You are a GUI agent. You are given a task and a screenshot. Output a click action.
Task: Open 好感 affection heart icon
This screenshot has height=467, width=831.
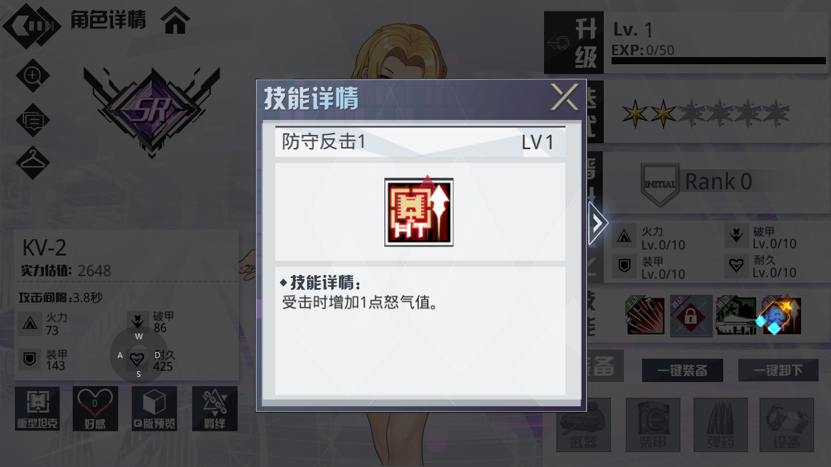click(95, 409)
